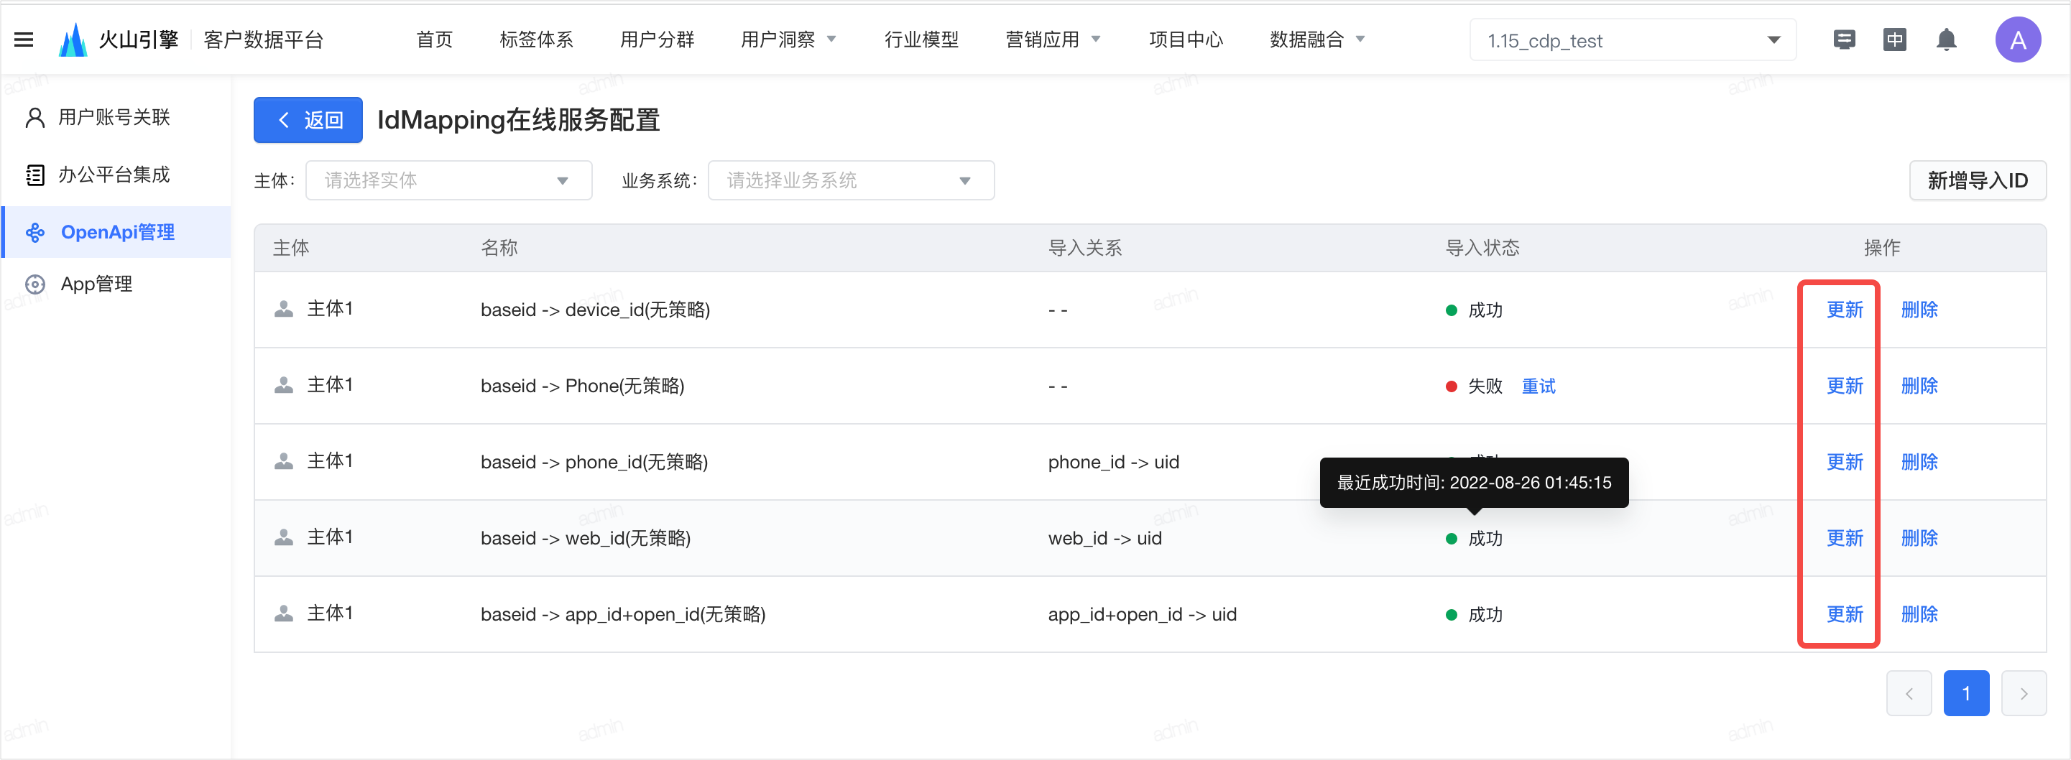Click 更新 for device_id row
This screenshot has width=2071, height=760.
pyautogui.click(x=1845, y=310)
